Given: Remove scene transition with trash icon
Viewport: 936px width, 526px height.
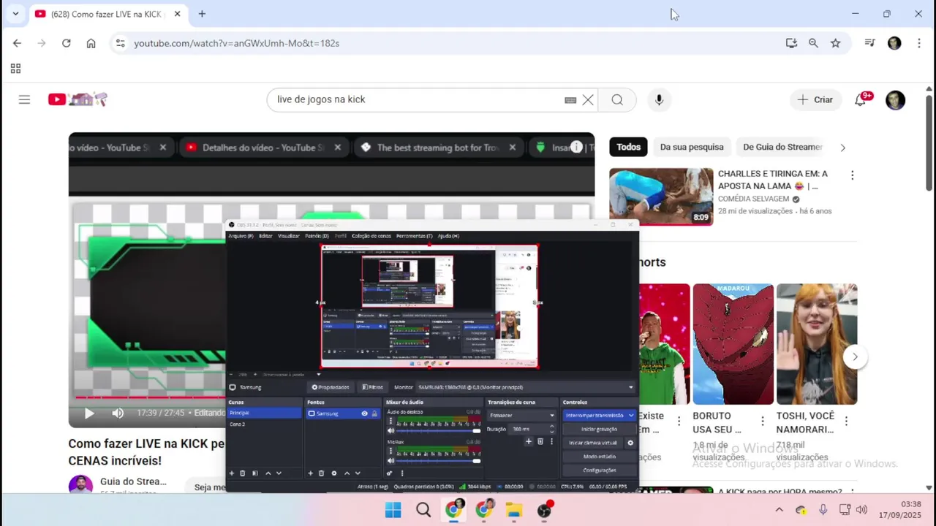Looking at the screenshot, I should tap(540, 441).
